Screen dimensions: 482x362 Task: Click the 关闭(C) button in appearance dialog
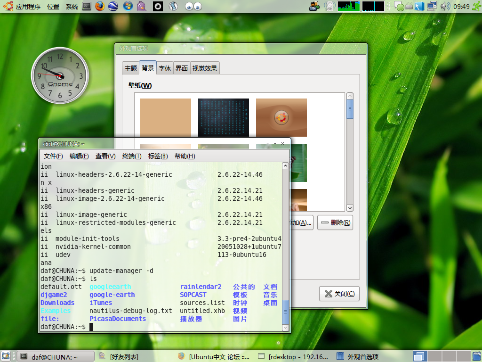coord(339,294)
